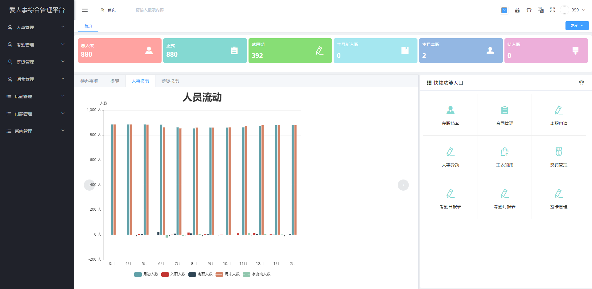Open the 奖罚管理 shortcut icon
592x289 pixels.
point(559,152)
